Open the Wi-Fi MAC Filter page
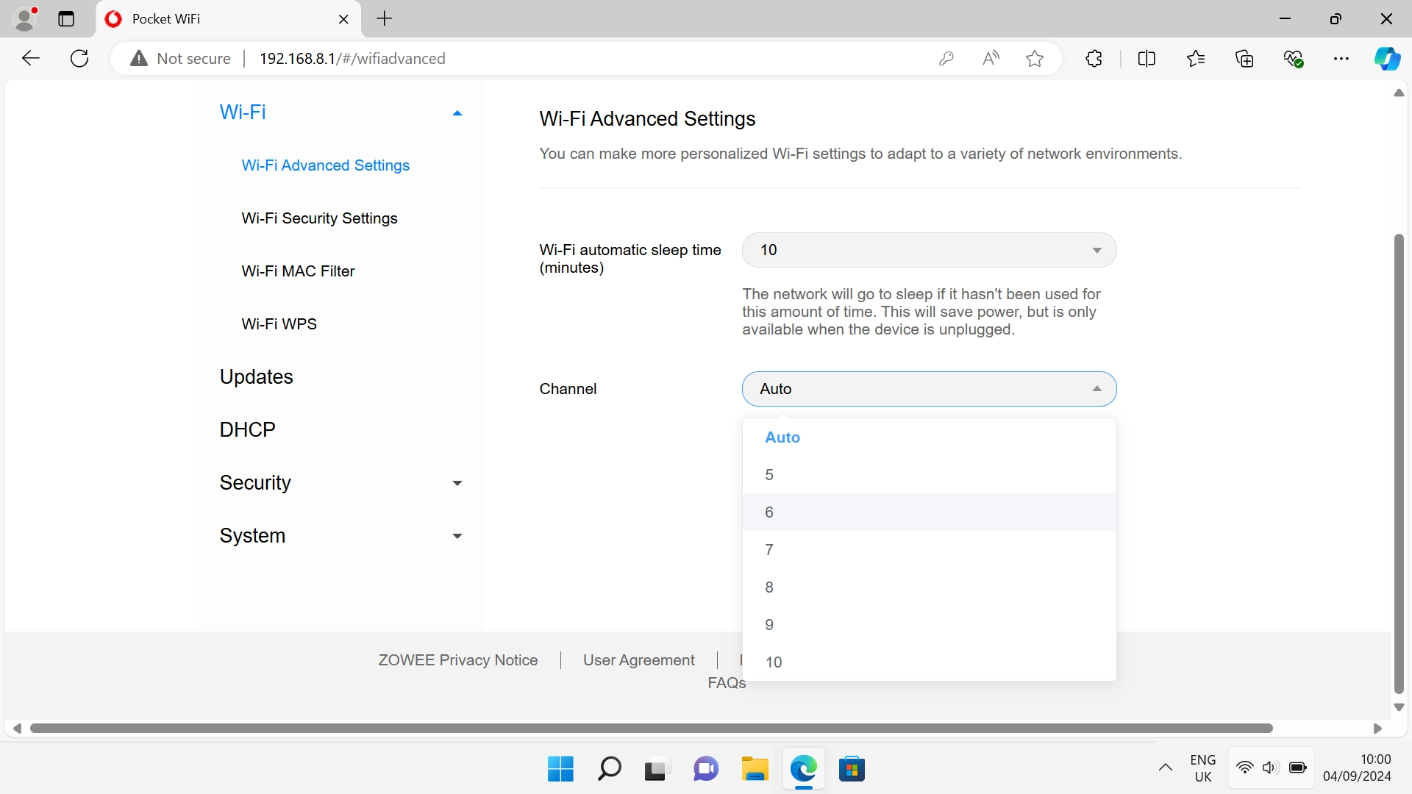Viewport: 1412px width, 794px height. point(298,271)
